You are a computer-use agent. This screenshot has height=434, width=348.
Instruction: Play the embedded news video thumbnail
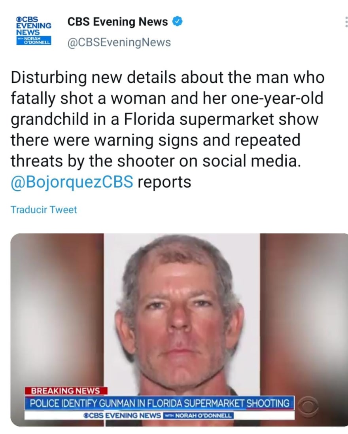click(x=179, y=330)
